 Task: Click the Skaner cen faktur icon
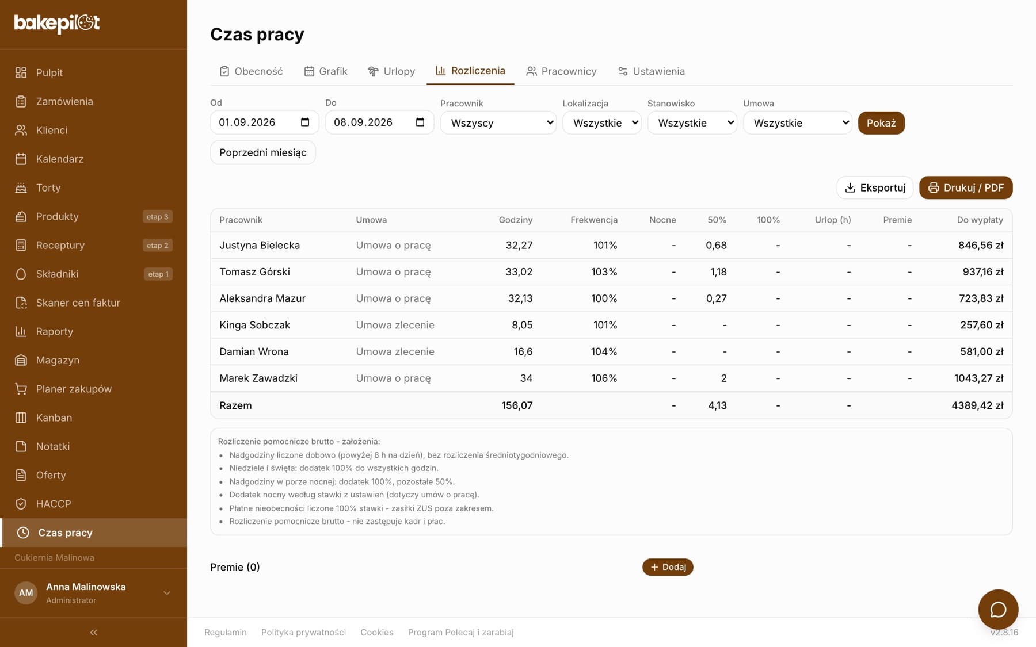click(21, 303)
